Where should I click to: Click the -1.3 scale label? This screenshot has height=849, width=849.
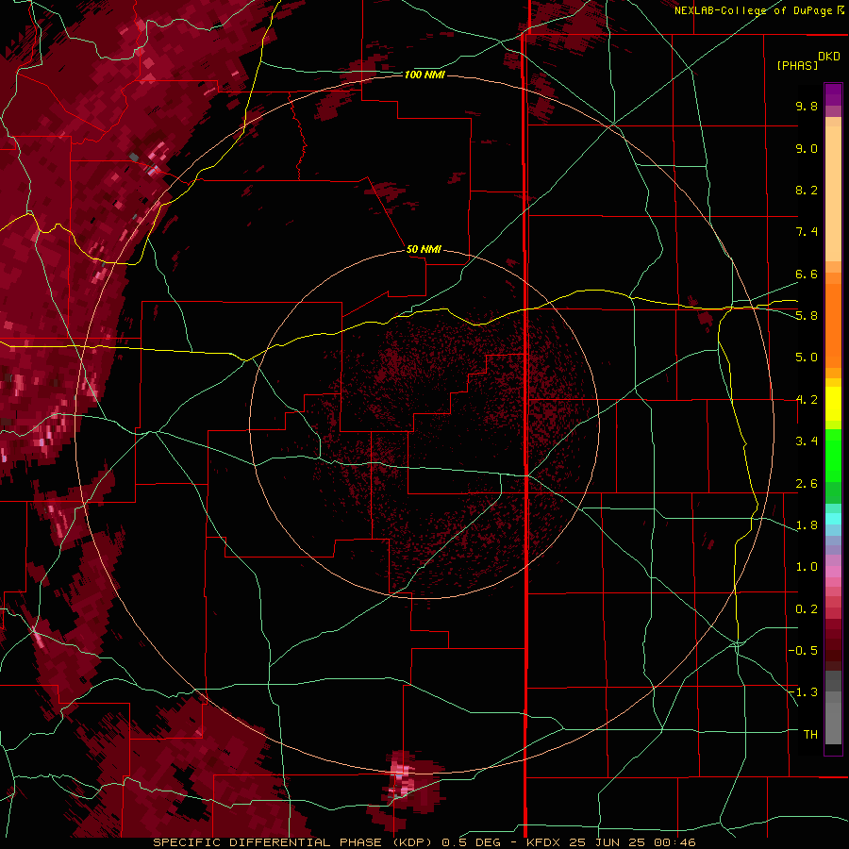[803, 692]
